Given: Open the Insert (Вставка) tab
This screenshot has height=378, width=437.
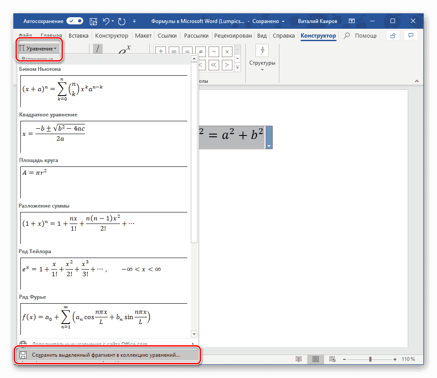Looking at the screenshot, I should point(78,36).
